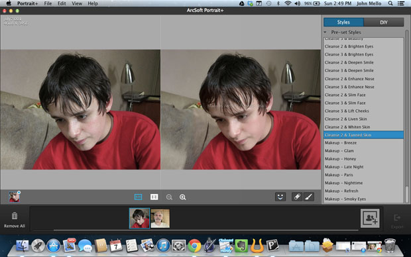Select the older man photo thumbnail
The image size is (411, 257).
[x=160, y=219]
